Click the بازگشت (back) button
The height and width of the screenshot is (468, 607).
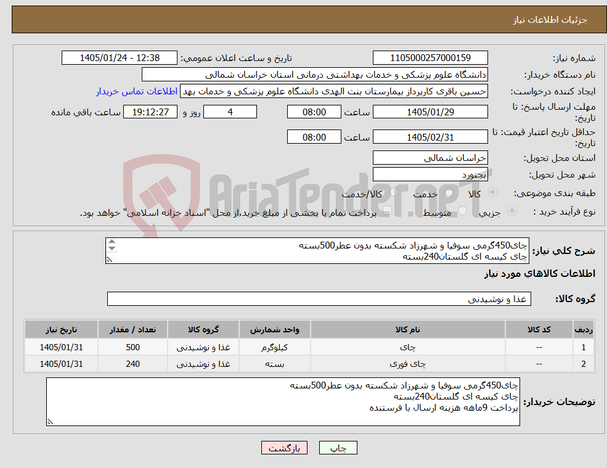284,448
